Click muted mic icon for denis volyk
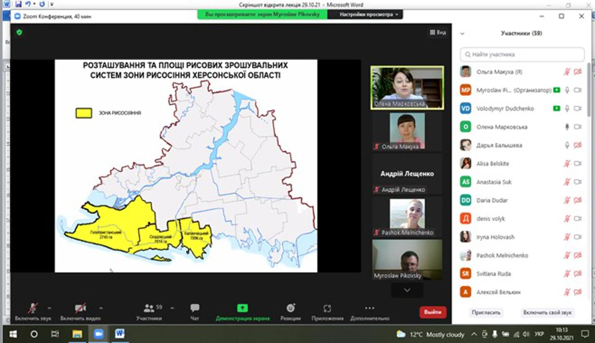The height and width of the screenshot is (343, 595). [x=567, y=219]
